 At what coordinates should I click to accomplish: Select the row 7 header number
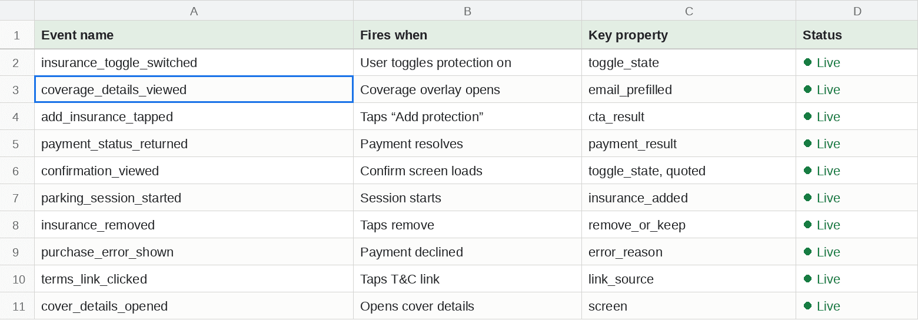[x=17, y=198]
